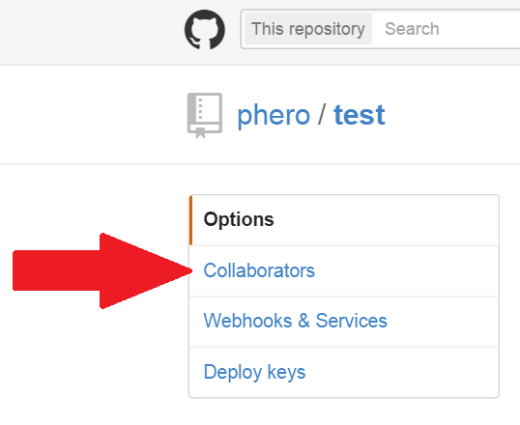Click the orange active marker beside Options
Image resolution: width=520 pixels, height=425 pixels.
click(190, 220)
